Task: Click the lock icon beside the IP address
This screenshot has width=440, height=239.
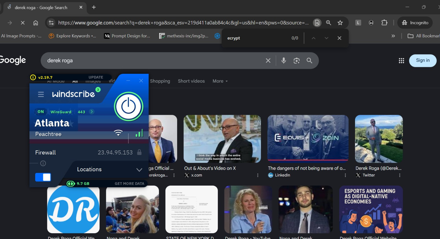Action: coord(139,152)
